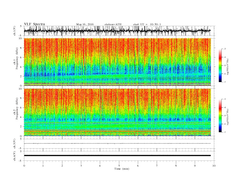The height and width of the screenshot is (186, 241).
Task: Click ch.1 spectrogram frequency tick "2"
Action: pyautogui.click(x=21, y=76)
